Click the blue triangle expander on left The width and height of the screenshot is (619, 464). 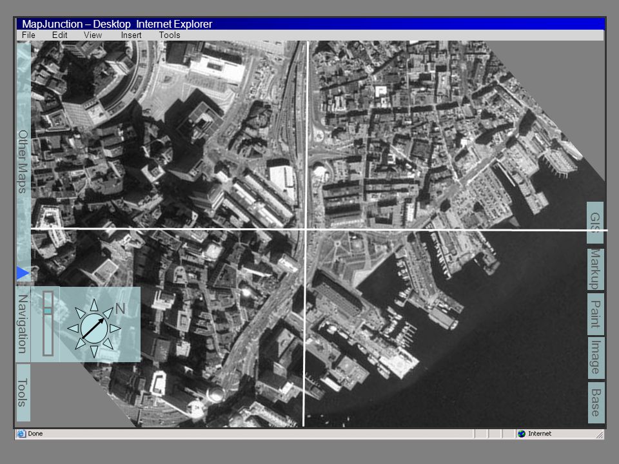tap(23, 273)
